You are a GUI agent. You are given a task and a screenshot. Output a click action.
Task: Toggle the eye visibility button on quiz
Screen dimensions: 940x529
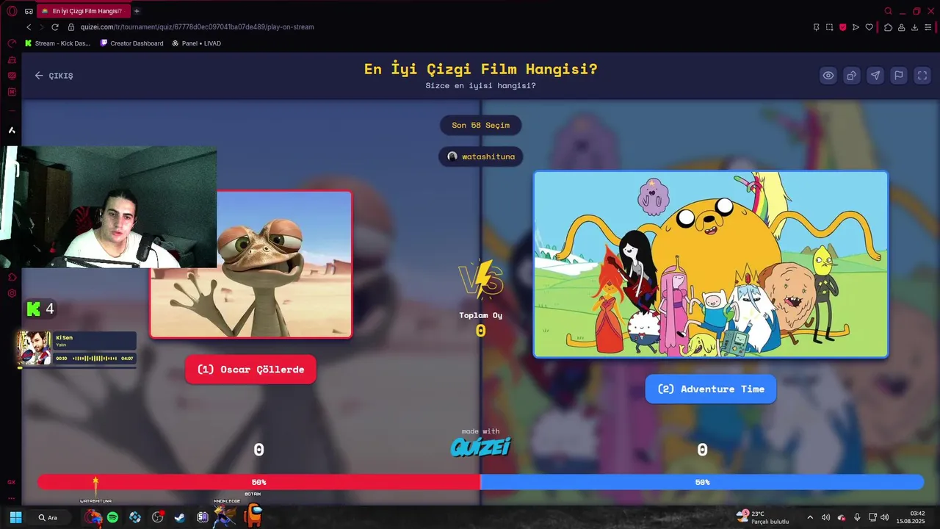click(828, 76)
